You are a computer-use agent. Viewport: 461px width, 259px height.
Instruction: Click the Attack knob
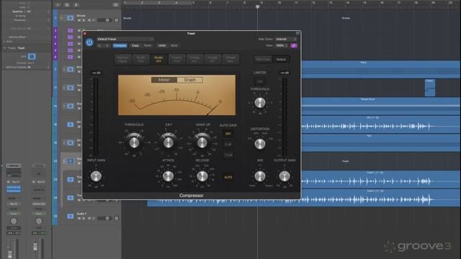tap(168, 176)
